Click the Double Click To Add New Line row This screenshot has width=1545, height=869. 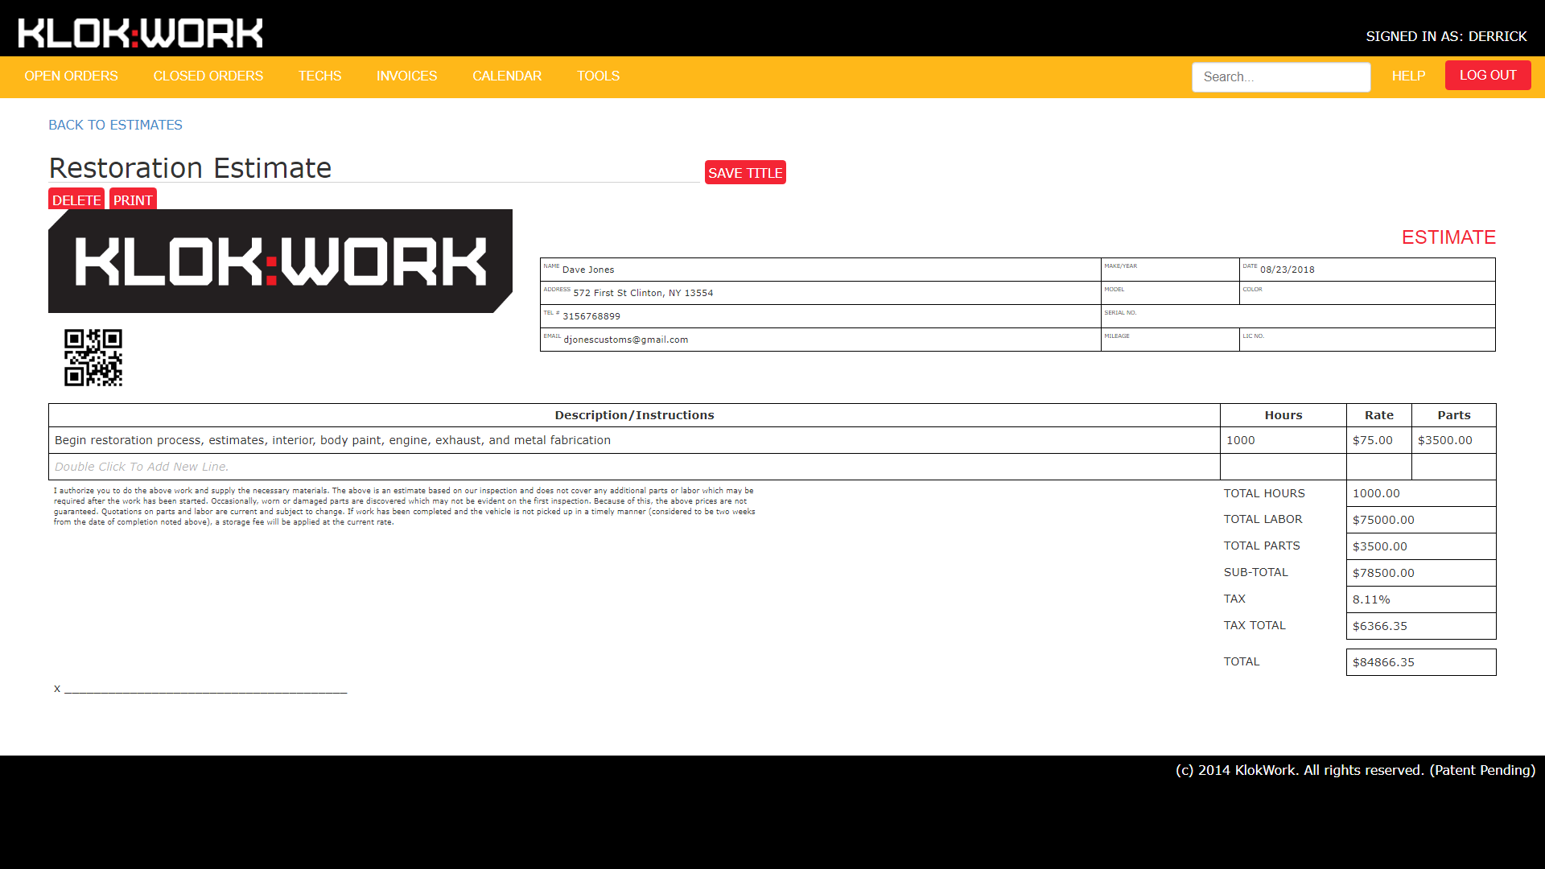[x=634, y=467]
